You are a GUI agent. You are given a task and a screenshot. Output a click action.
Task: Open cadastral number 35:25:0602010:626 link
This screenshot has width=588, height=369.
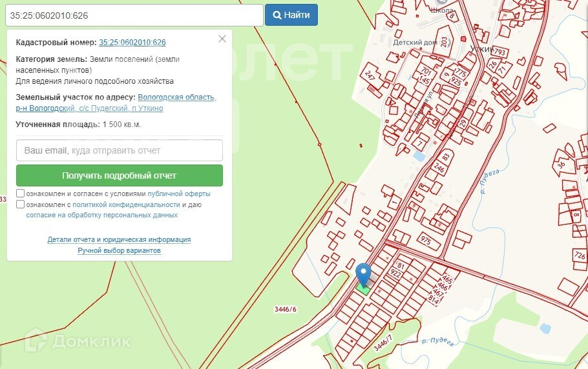132,43
